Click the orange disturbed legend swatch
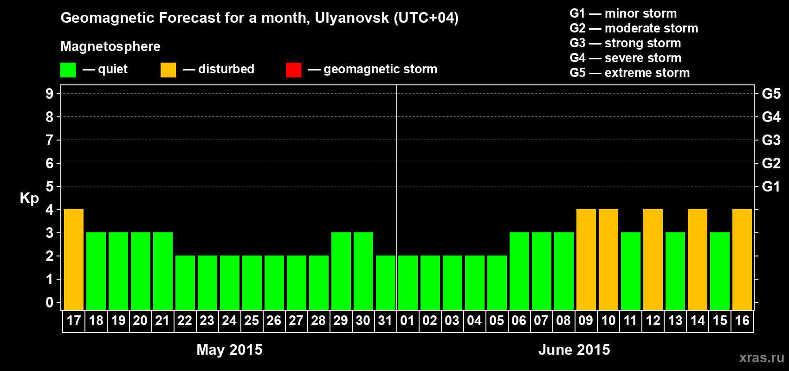Viewport: 789px width, 371px height. pos(168,70)
